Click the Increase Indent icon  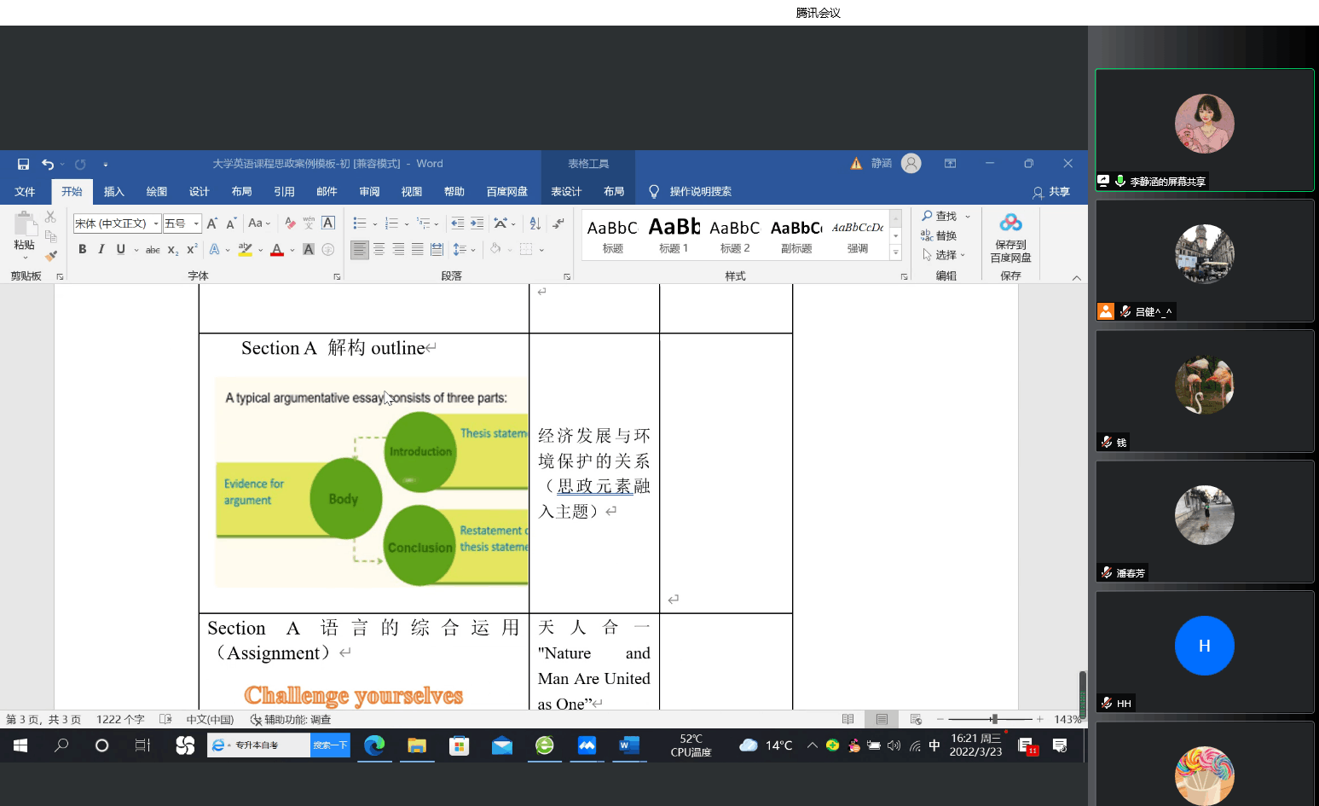(x=477, y=223)
